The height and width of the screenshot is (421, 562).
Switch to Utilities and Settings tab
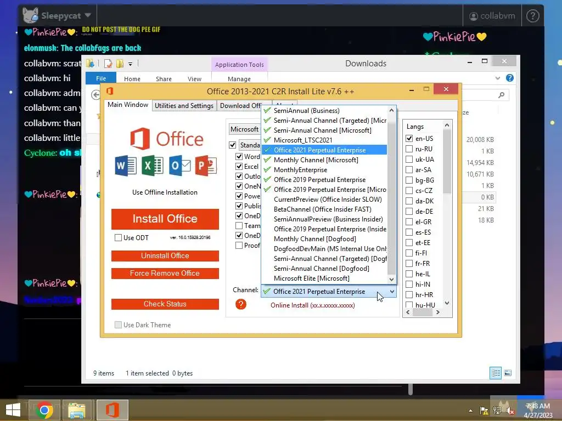point(184,106)
